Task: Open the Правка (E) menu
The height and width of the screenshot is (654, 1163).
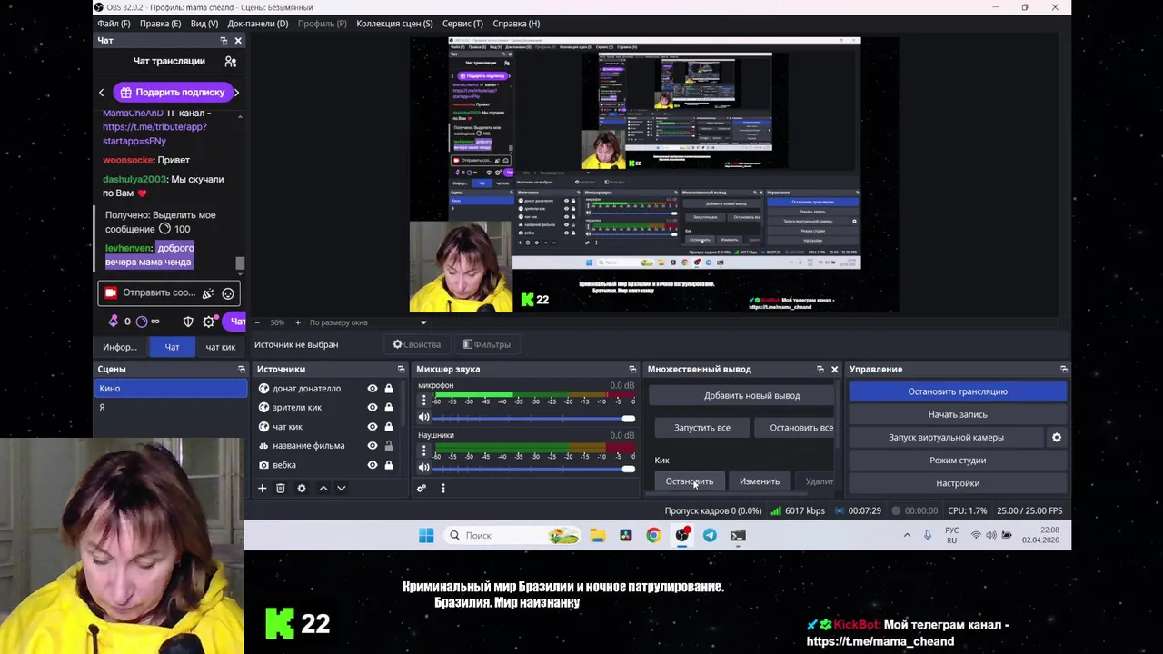Action: pos(160,24)
